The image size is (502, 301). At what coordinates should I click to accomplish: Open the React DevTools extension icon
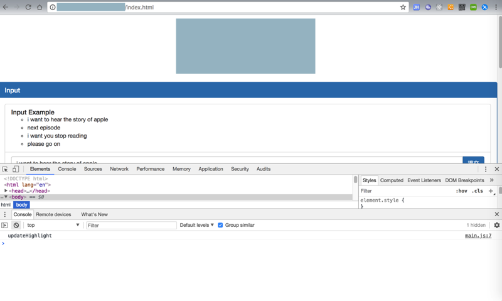(439, 7)
